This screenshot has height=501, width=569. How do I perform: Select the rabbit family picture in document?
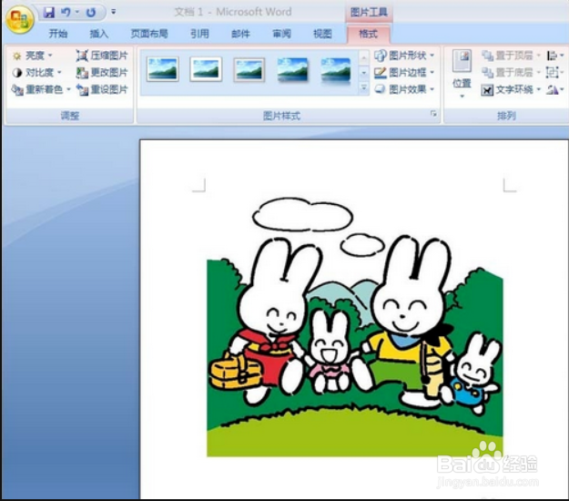(355, 327)
